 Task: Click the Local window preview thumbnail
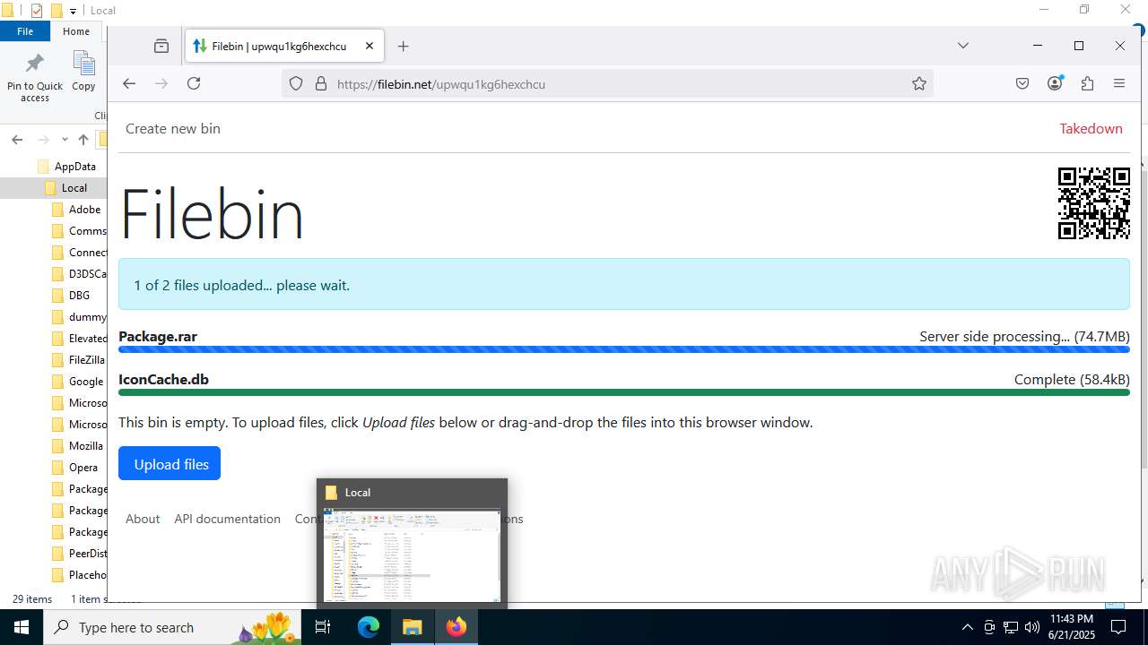[412, 555]
